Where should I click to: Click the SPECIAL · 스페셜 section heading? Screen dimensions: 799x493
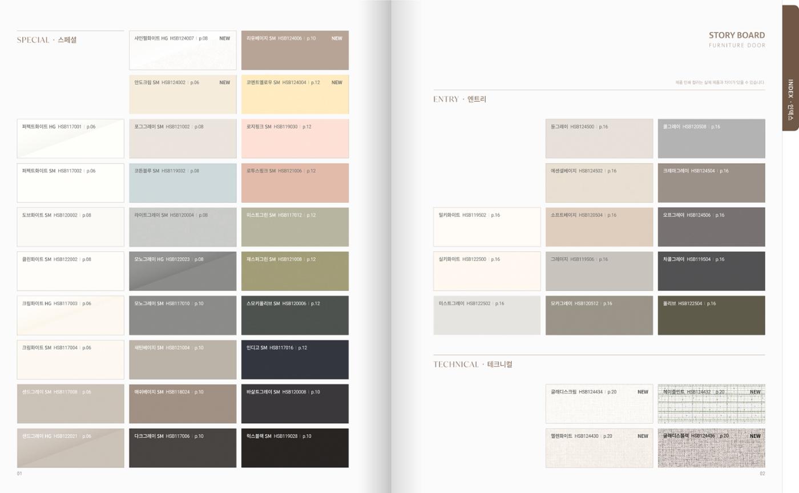point(47,40)
